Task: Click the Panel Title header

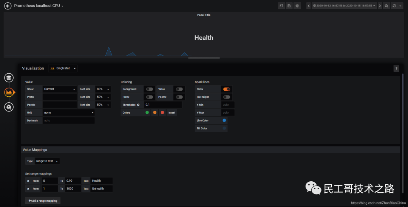Action: point(204,15)
